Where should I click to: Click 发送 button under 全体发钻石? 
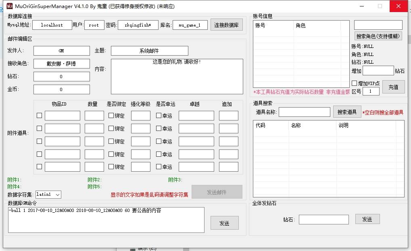[367, 219]
